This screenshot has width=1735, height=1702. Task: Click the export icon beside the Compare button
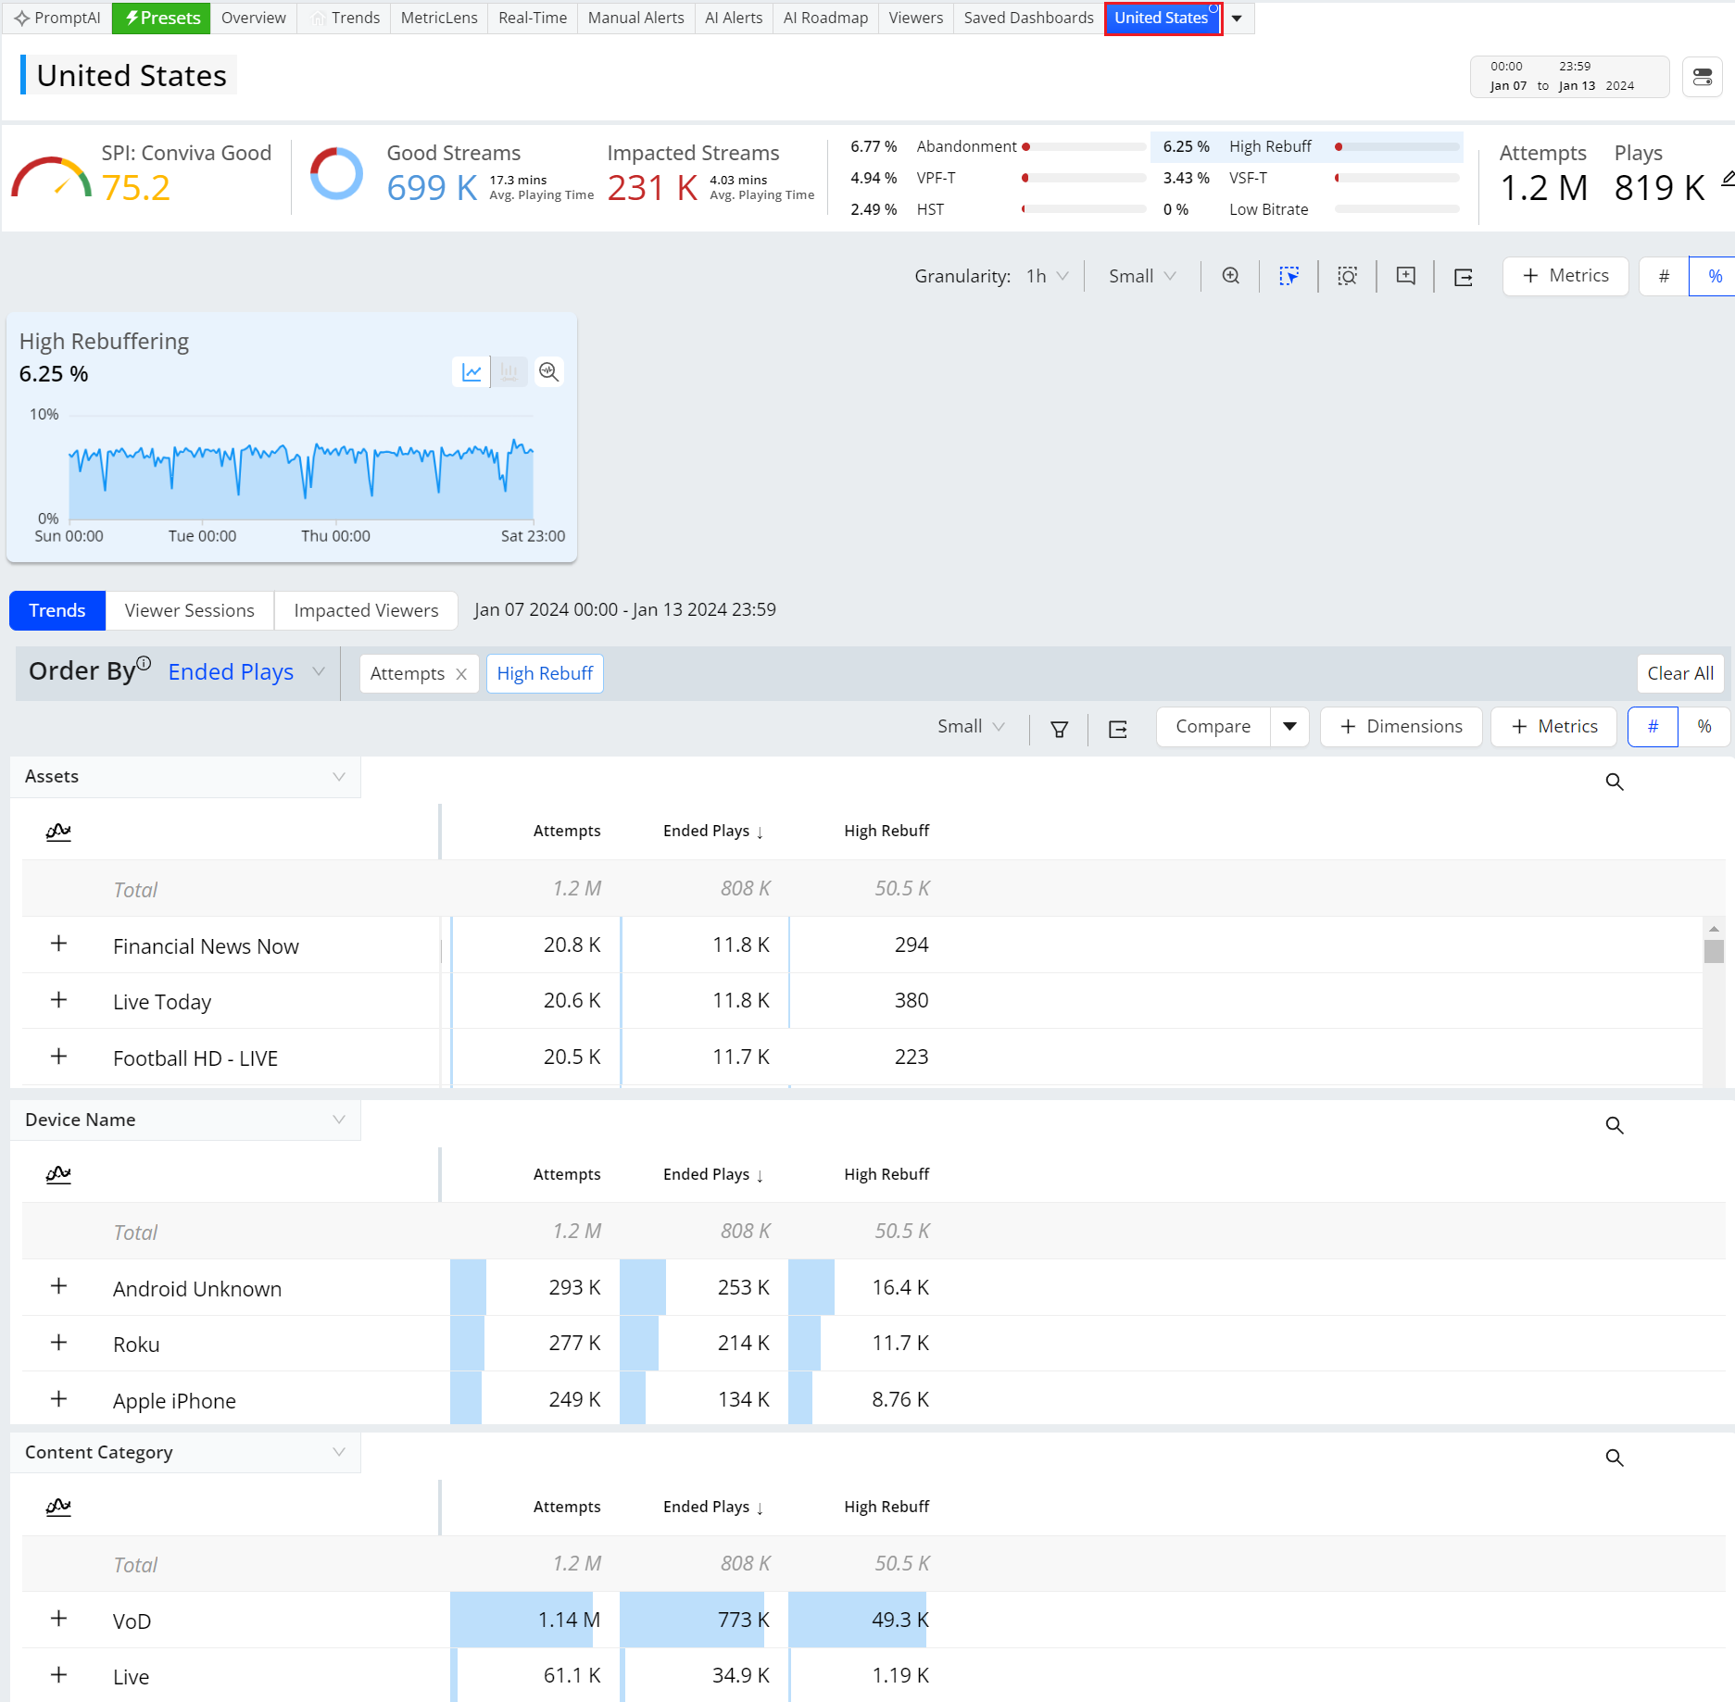[x=1118, y=729]
